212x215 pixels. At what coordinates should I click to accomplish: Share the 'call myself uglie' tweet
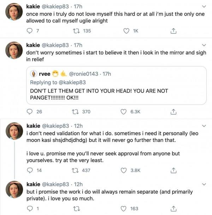click(173, 31)
